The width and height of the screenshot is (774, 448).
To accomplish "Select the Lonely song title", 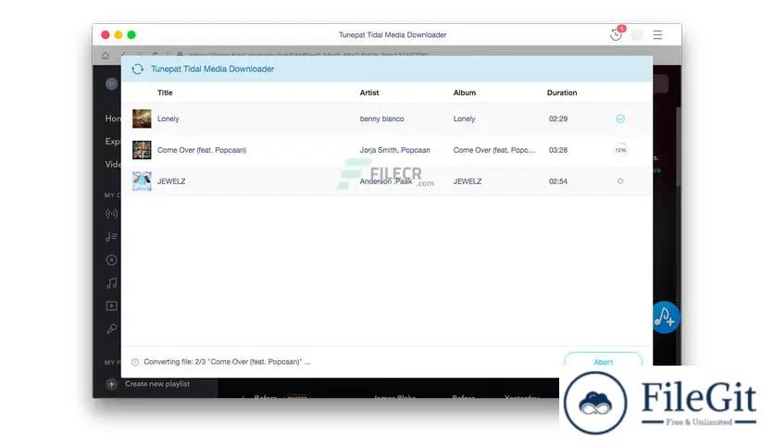I will 169,118.
